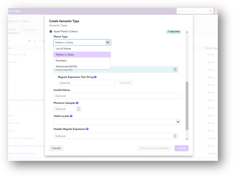This screenshot has width=234, height=177.
Task: Expand the Valid Locales dropdown
Action: (x=178, y=122)
